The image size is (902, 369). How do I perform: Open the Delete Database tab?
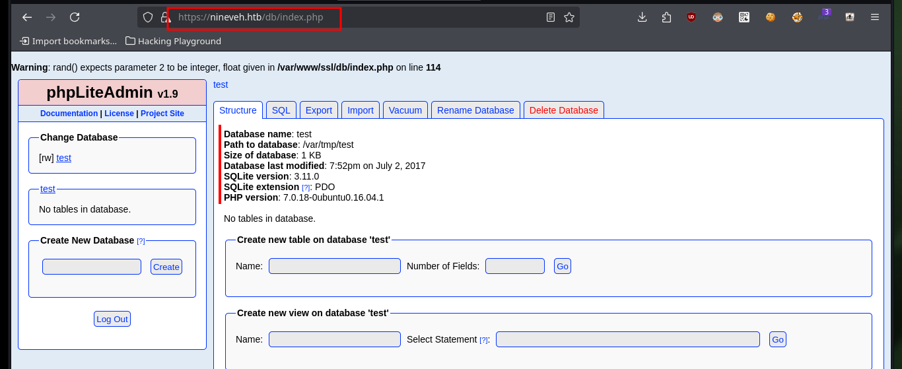point(564,110)
